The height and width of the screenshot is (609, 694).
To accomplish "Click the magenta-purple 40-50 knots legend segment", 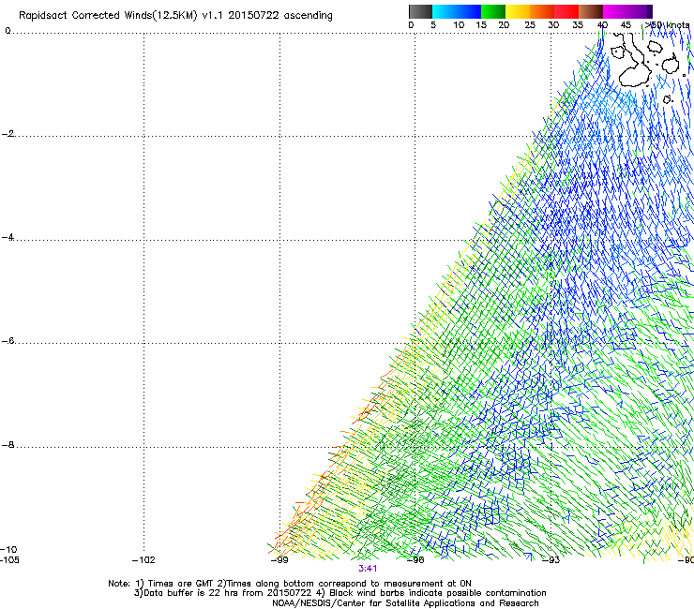I will point(627,11).
